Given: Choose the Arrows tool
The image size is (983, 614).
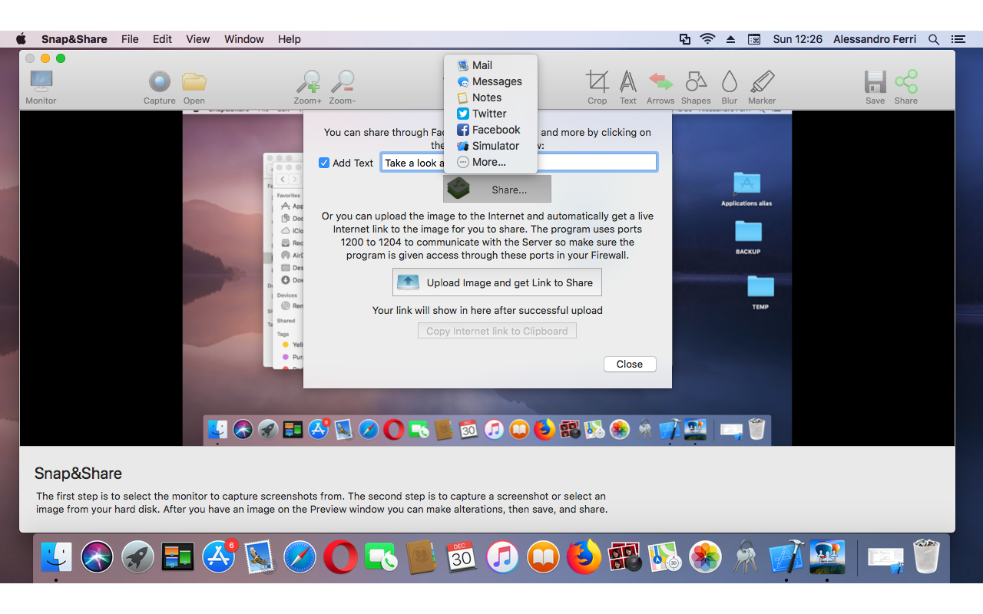Looking at the screenshot, I should click(660, 87).
